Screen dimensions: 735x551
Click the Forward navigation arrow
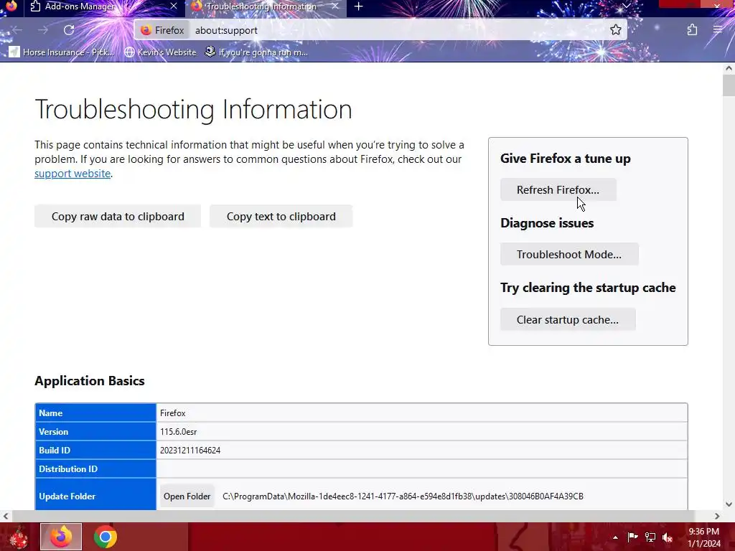point(43,30)
